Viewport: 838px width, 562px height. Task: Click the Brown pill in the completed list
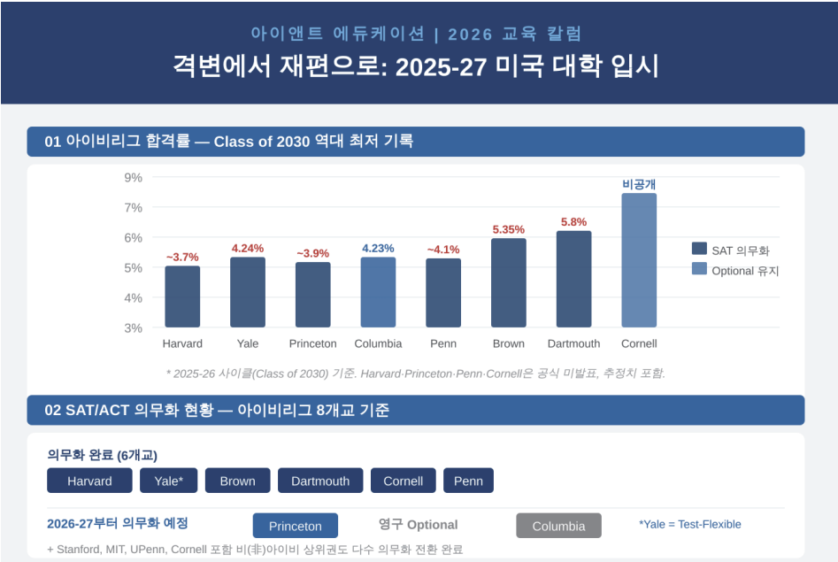click(x=237, y=481)
